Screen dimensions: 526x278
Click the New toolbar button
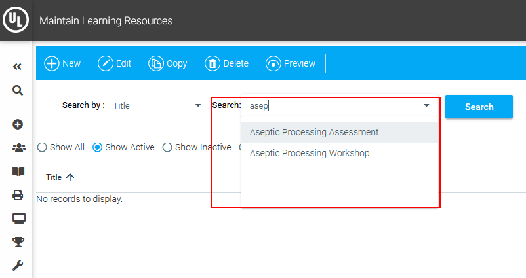click(x=62, y=63)
